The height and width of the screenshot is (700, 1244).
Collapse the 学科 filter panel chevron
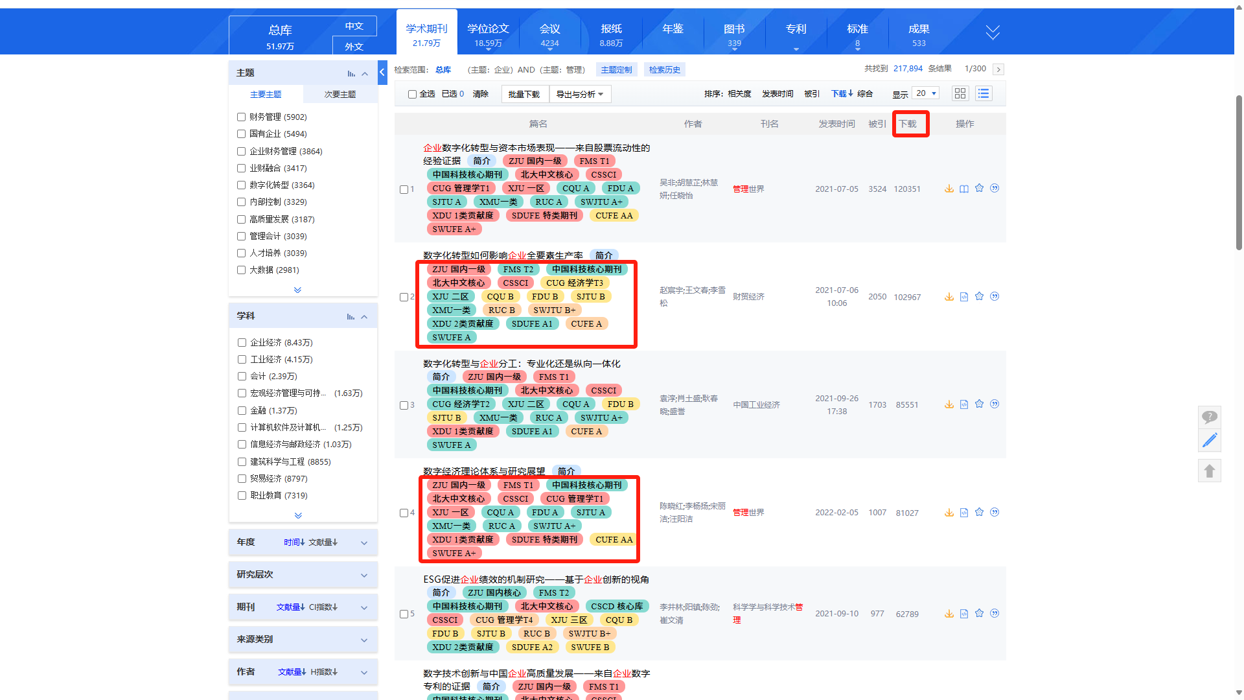pyautogui.click(x=364, y=317)
